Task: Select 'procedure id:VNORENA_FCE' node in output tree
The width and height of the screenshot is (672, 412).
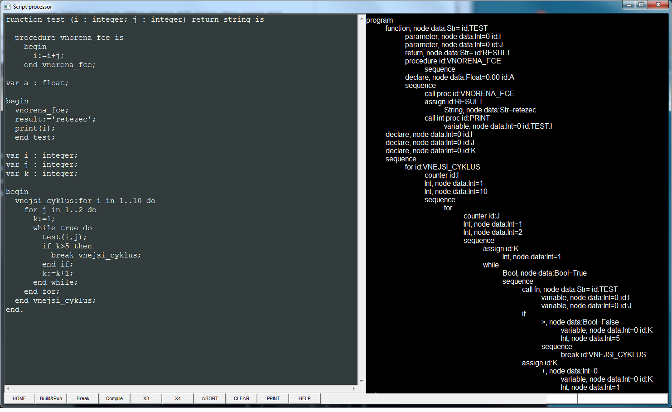Action: [x=453, y=61]
